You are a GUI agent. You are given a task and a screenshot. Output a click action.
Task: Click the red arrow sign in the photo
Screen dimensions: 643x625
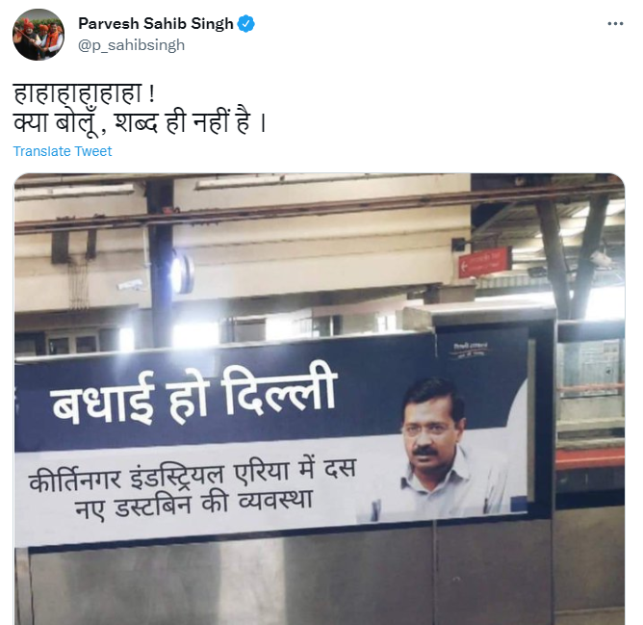485,263
